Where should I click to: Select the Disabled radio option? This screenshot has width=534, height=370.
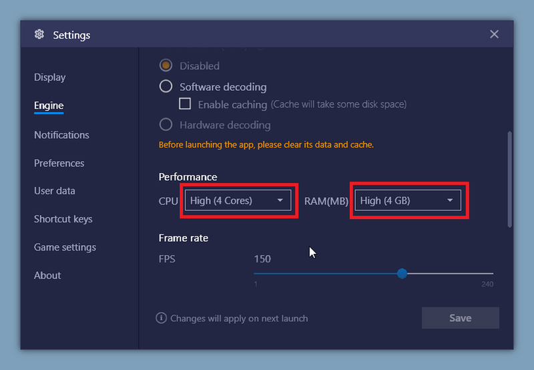pyautogui.click(x=166, y=65)
